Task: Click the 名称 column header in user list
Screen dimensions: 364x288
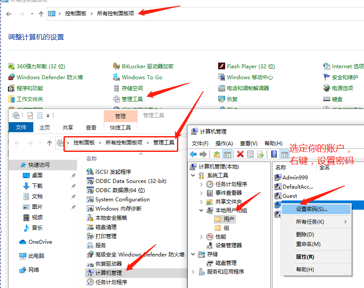Action: click(281, 167)
